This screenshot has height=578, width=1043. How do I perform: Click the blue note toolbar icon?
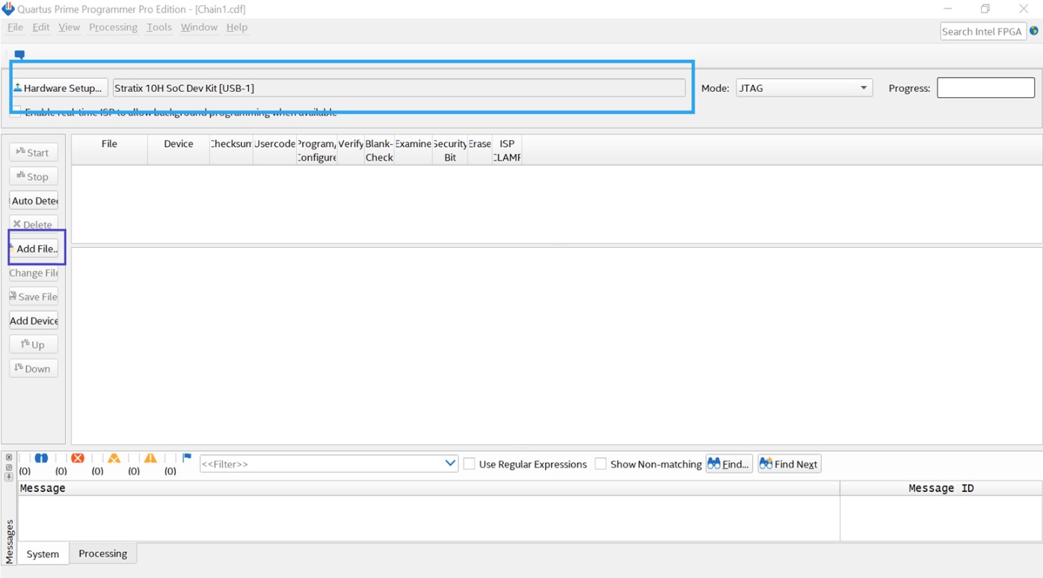pyautogui.click(x=19, y=54)
